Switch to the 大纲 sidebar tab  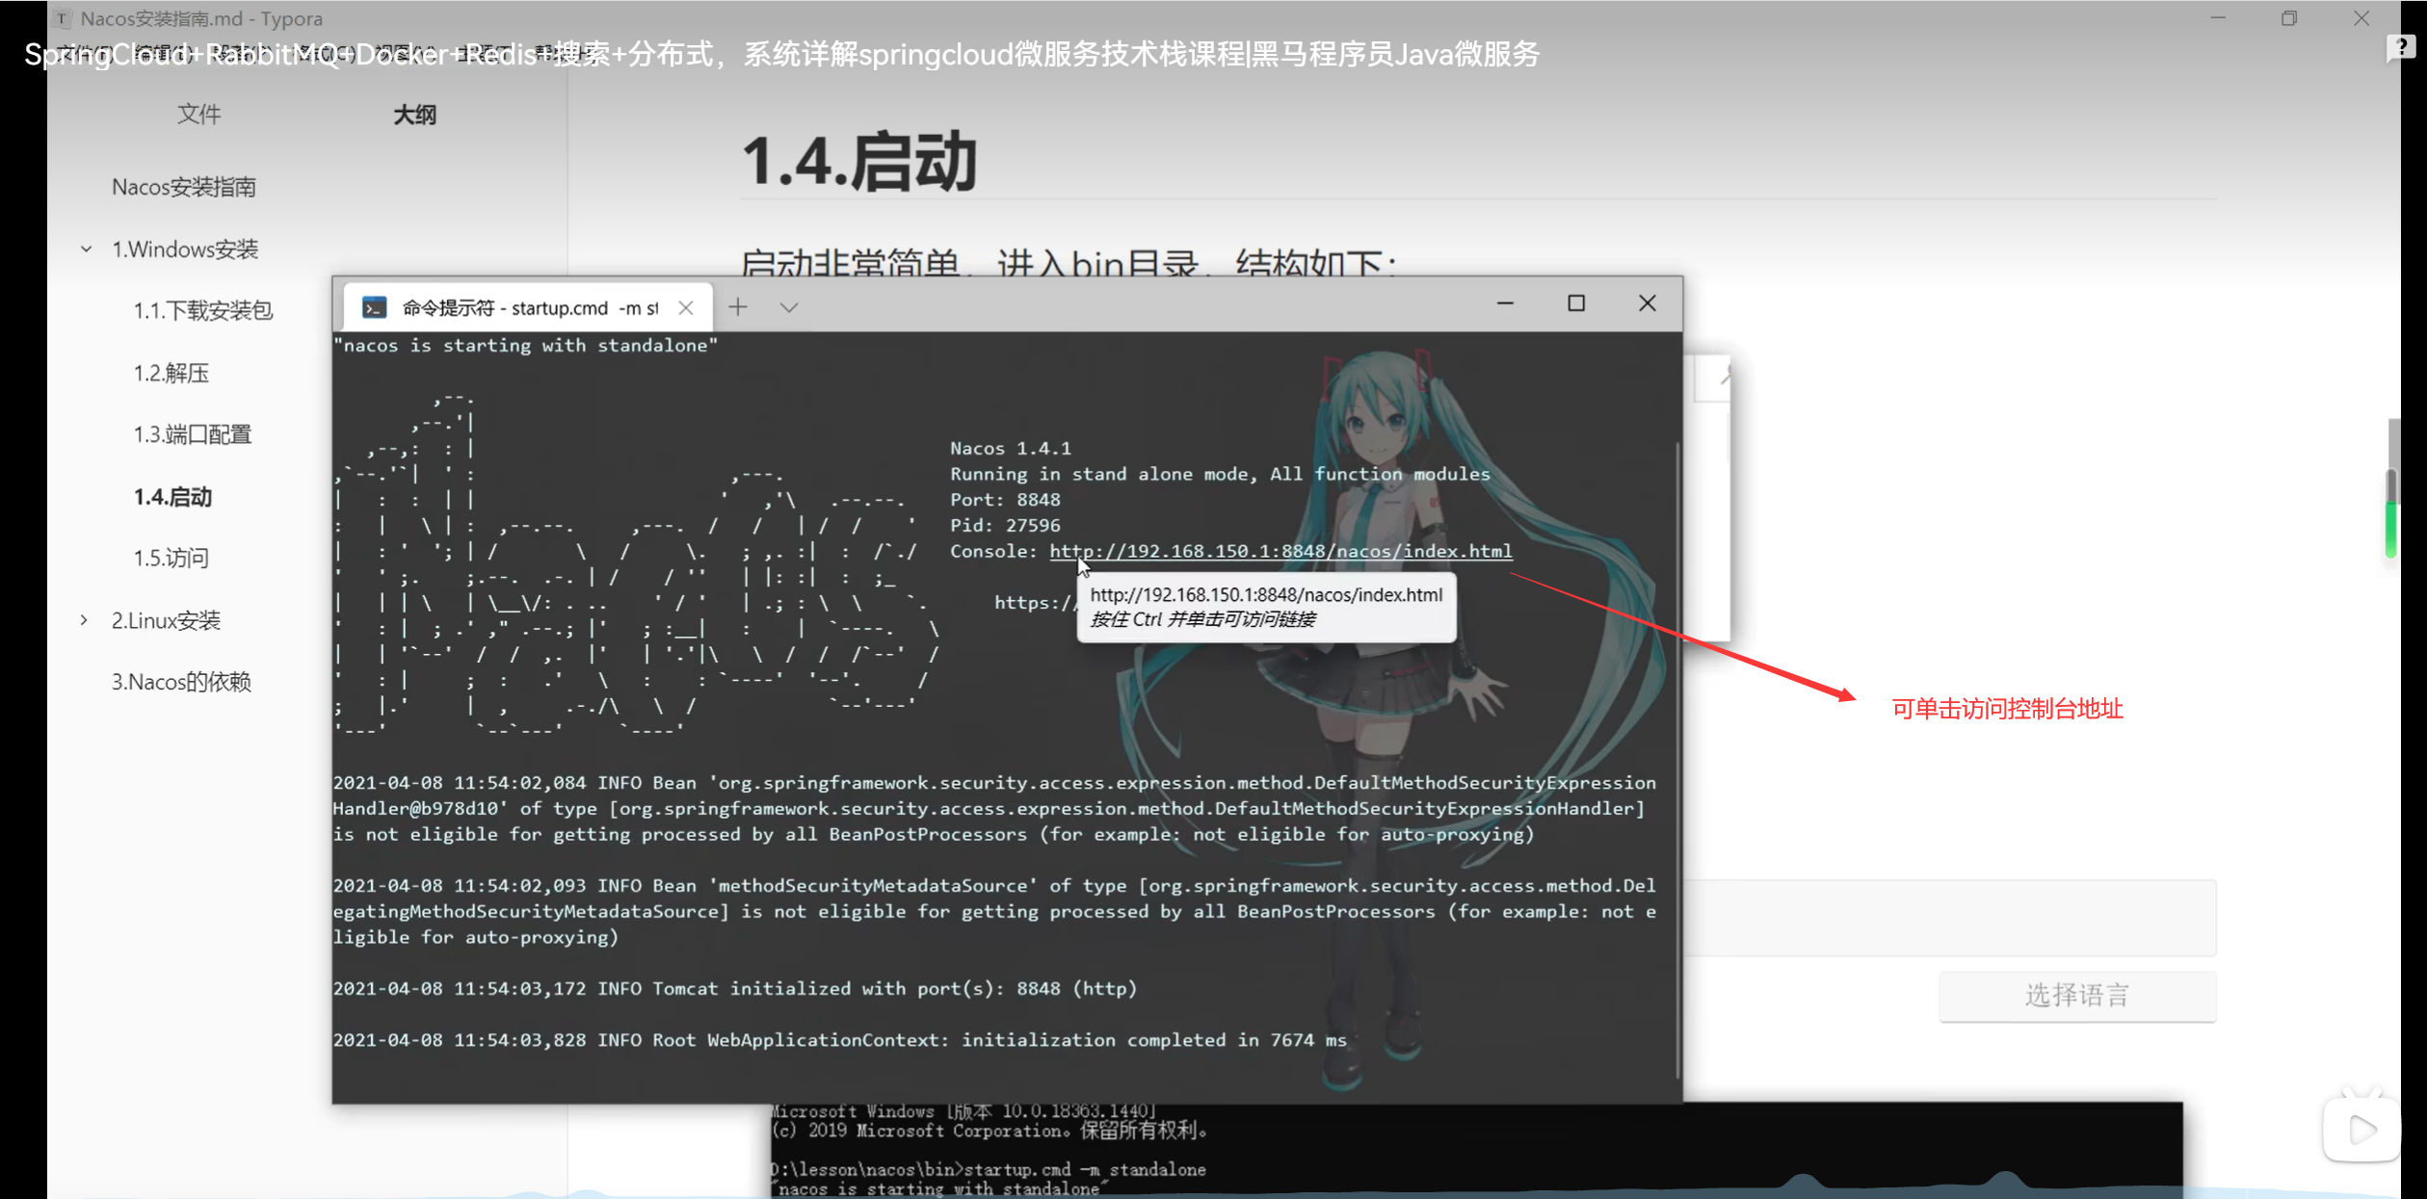click(x=415, y=115)
